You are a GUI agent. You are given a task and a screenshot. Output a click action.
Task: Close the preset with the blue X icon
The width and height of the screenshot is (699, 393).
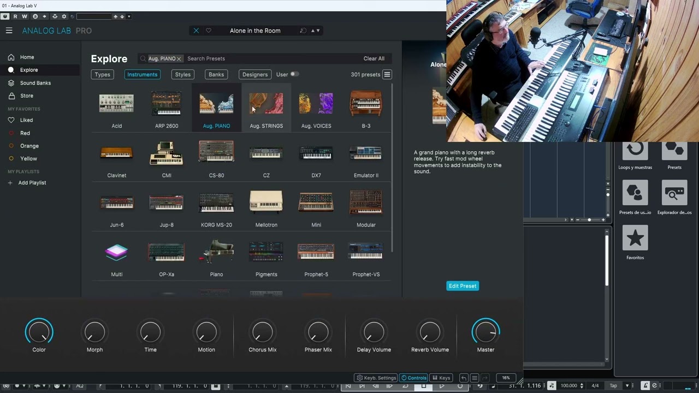pos(196,31)
